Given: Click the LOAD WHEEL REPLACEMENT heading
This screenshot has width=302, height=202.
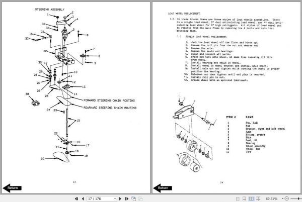Looking at the screenshot, I should (184, 14).
